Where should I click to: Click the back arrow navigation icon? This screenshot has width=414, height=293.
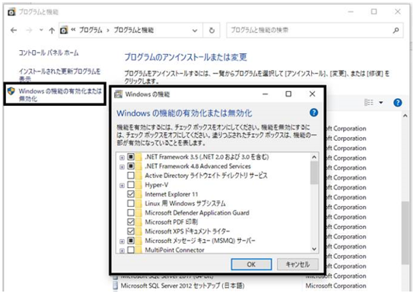click(14, 30)
